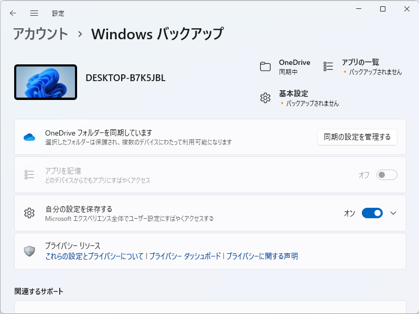
Task: Click the Windows バックアップ page title
Action: pyautogui.click(x=157, y=34)
